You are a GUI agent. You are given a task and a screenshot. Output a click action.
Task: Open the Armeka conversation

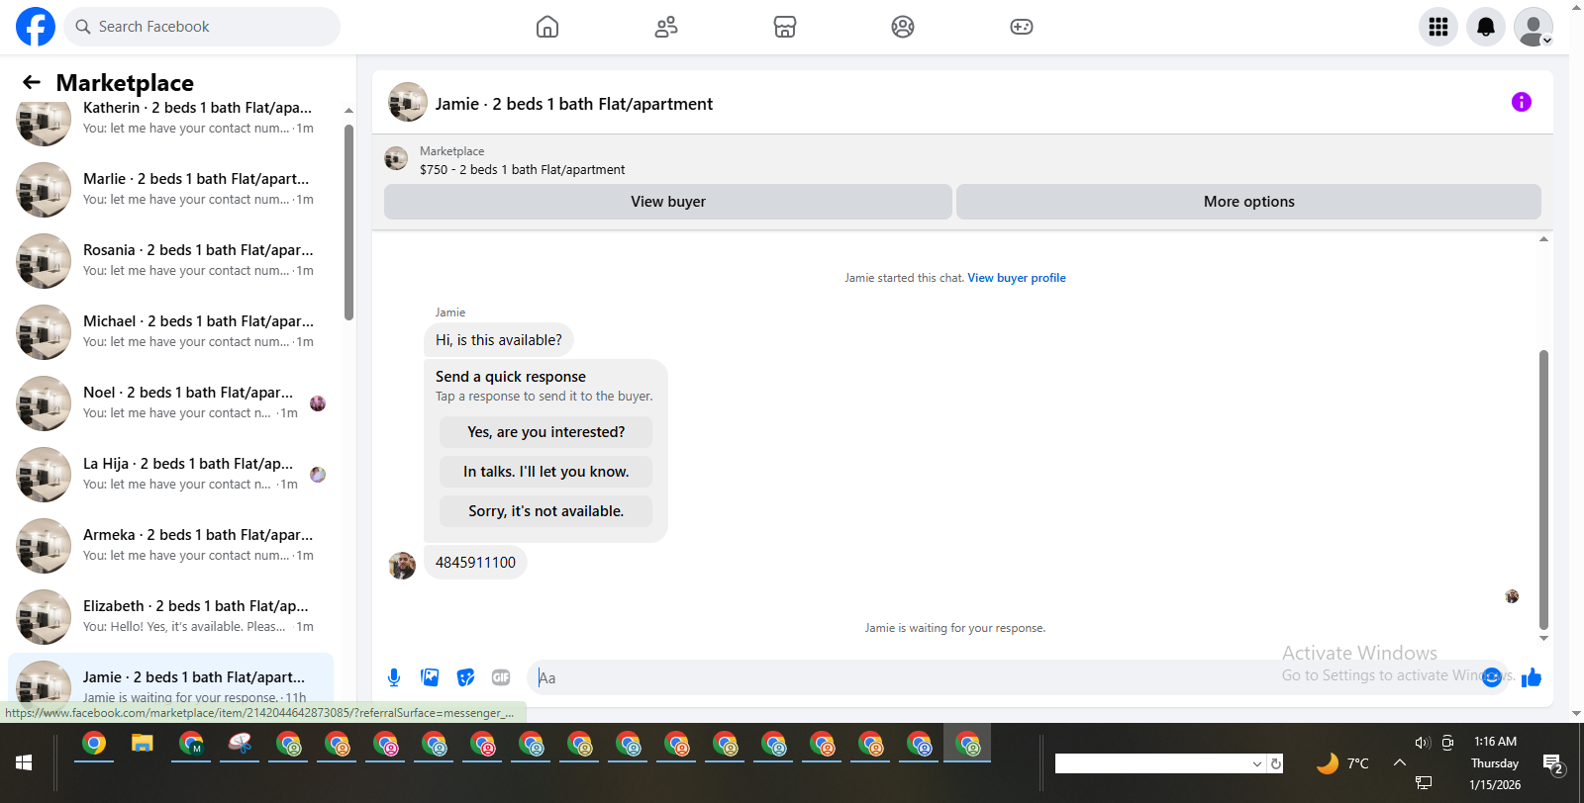(170, 546)
